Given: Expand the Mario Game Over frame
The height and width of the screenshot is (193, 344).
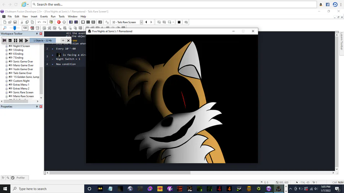Looking at the screenshot, I should pos(6,66).
